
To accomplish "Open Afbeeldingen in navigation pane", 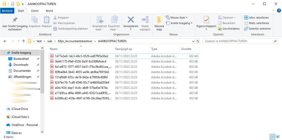I will point(20,77).
